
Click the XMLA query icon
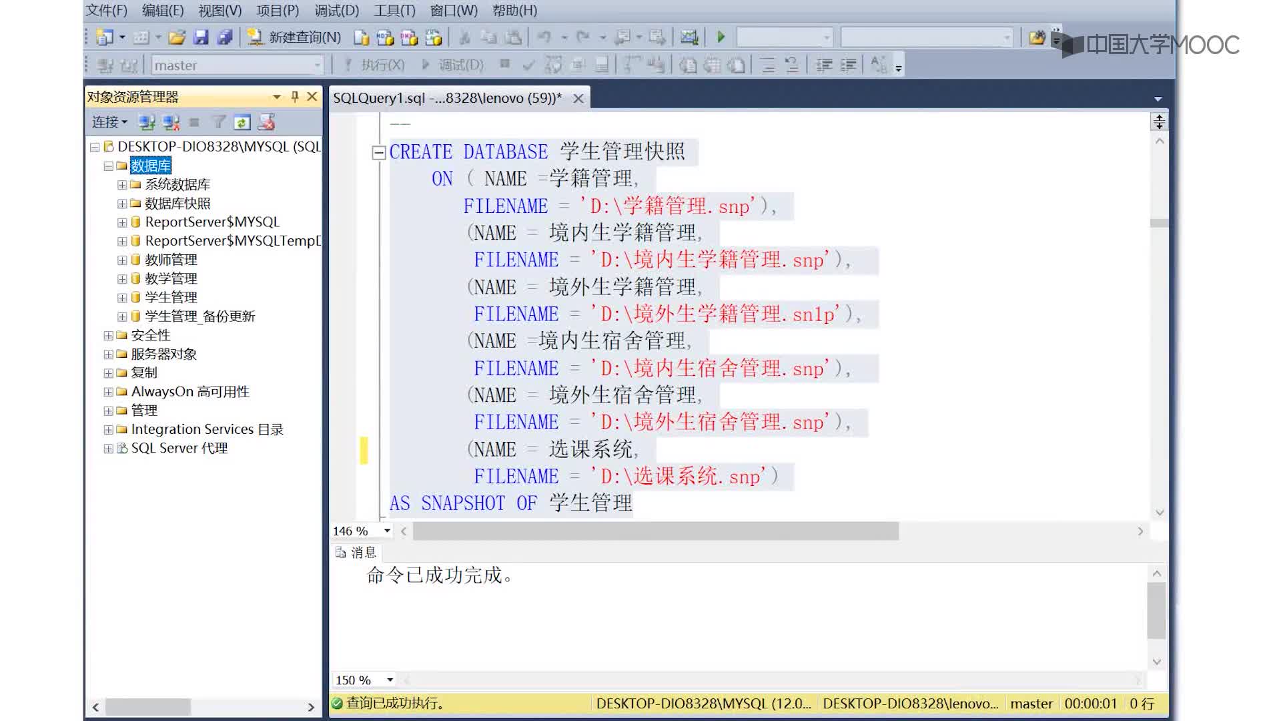click(433, 37)
